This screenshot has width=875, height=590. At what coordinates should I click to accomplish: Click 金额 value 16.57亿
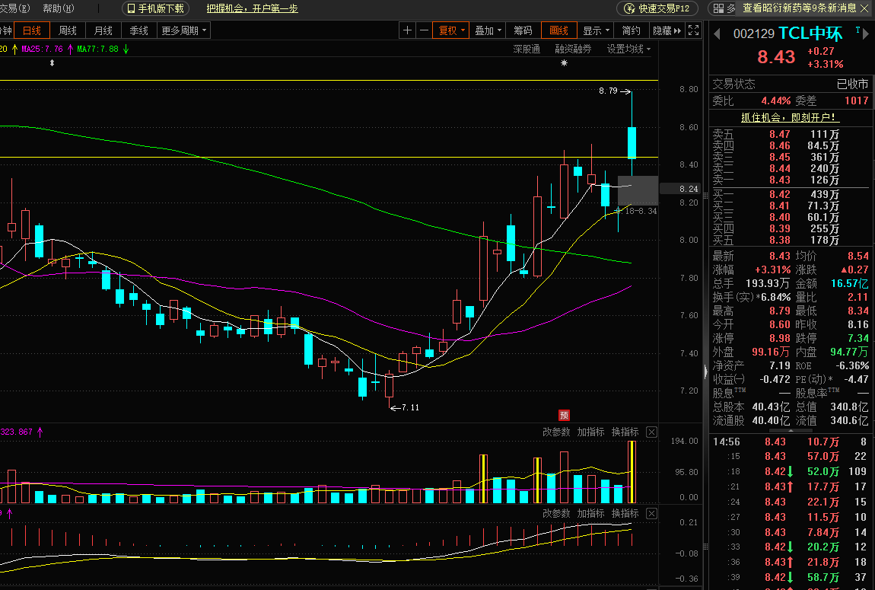point(849,283)
